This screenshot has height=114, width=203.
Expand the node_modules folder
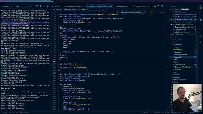pyautogui.click(x=183, y=40)
